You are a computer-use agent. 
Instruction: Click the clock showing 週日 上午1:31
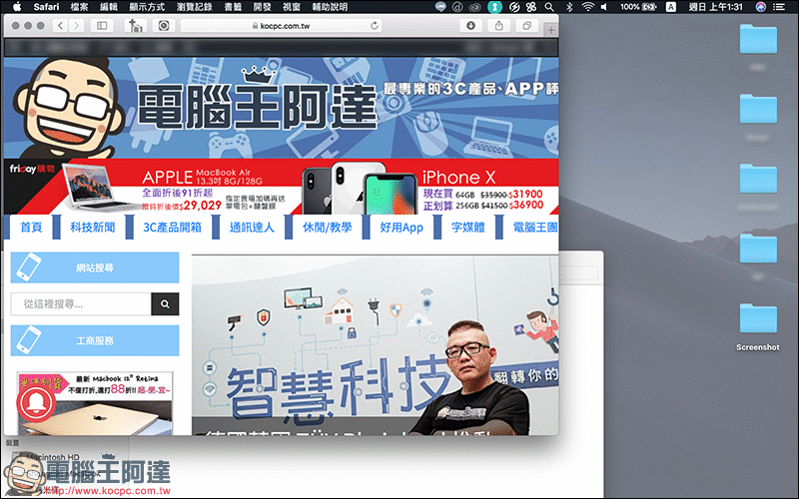point(715,7)
